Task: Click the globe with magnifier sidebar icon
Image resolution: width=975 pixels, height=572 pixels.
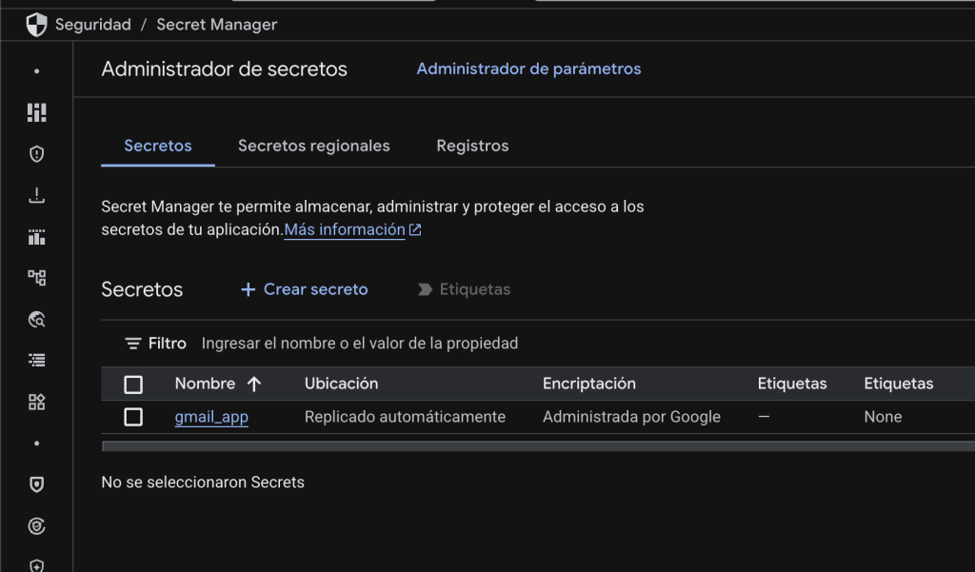Action: tap(37, 320)
